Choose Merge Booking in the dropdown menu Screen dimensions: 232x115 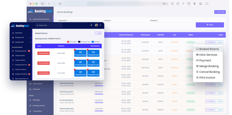point(208,66)
